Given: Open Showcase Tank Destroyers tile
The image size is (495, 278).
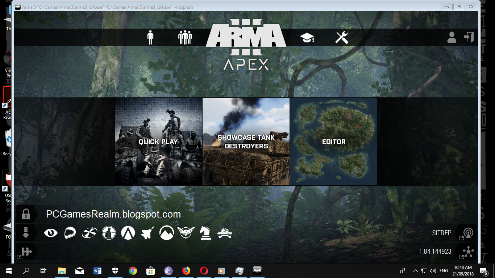Looking at the screenshot, I should pos(246,142).
